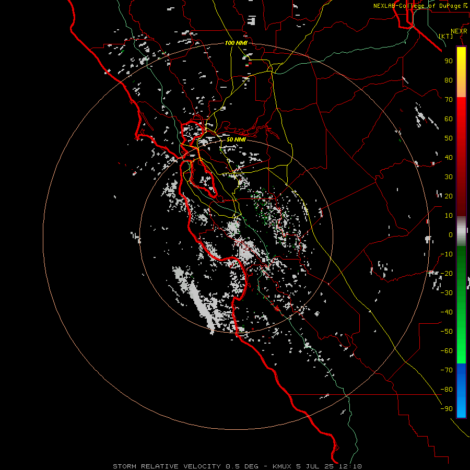The height and width of the screenshot is (470, 470).
Task: Select the -30 velocity scale label
Action: coord(446,293)
